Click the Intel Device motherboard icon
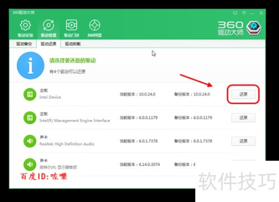Screen dimensions: 279x202 click(x=30, y=94)
